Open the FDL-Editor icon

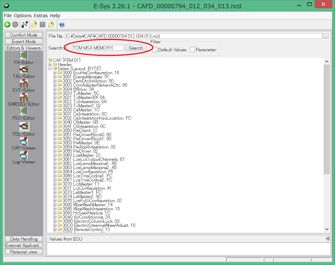click(24, 126)
